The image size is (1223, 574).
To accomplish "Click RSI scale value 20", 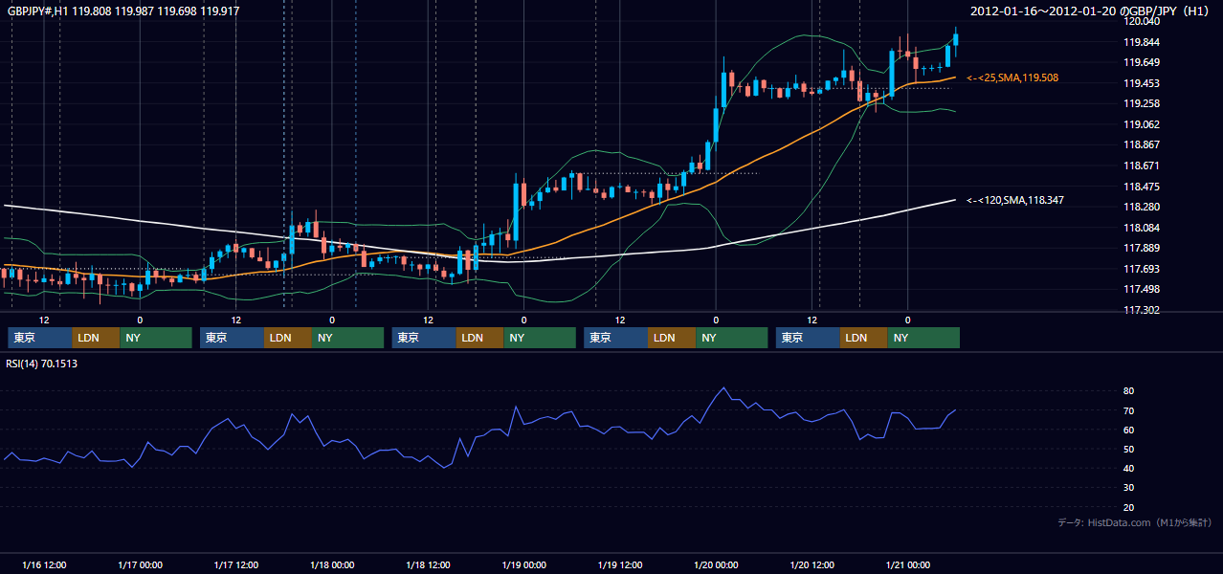I will [x=1129, y=508].
